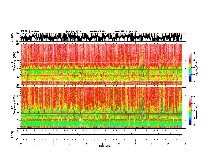Click the time axis tick label "10"
The image size is (208, 161).
[x=185, y=144]
